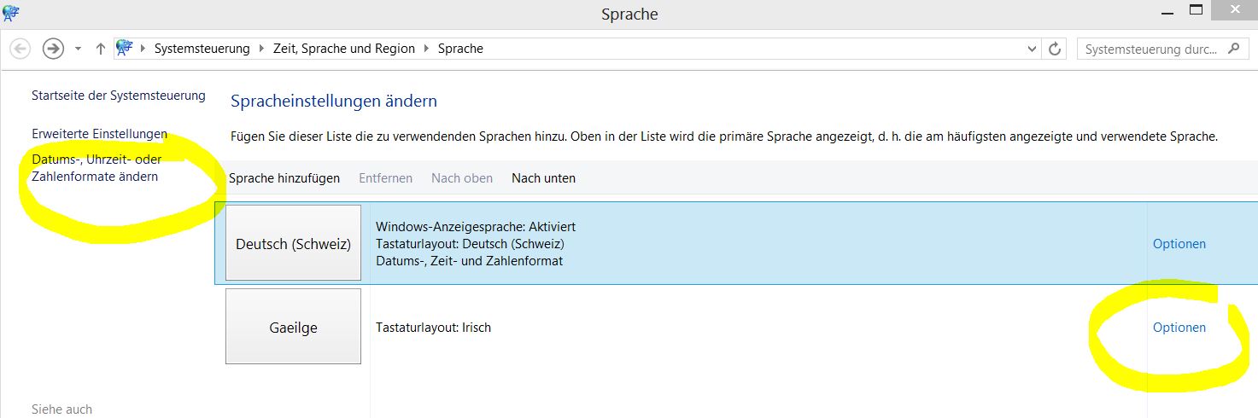Viewport: 1258px width, 418px height.
Task: Click the forward arrow navigation button
Action: tap(53, 49)
